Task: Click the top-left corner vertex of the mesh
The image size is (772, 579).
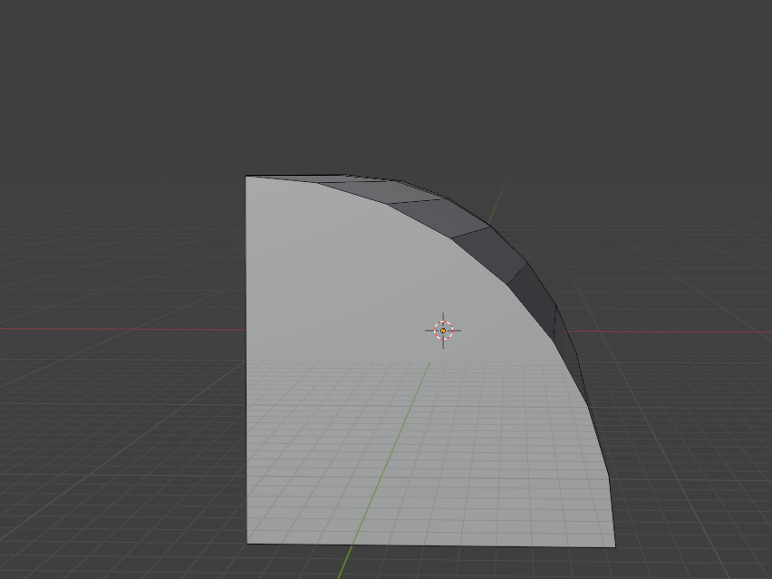Action: pos(246,177)
